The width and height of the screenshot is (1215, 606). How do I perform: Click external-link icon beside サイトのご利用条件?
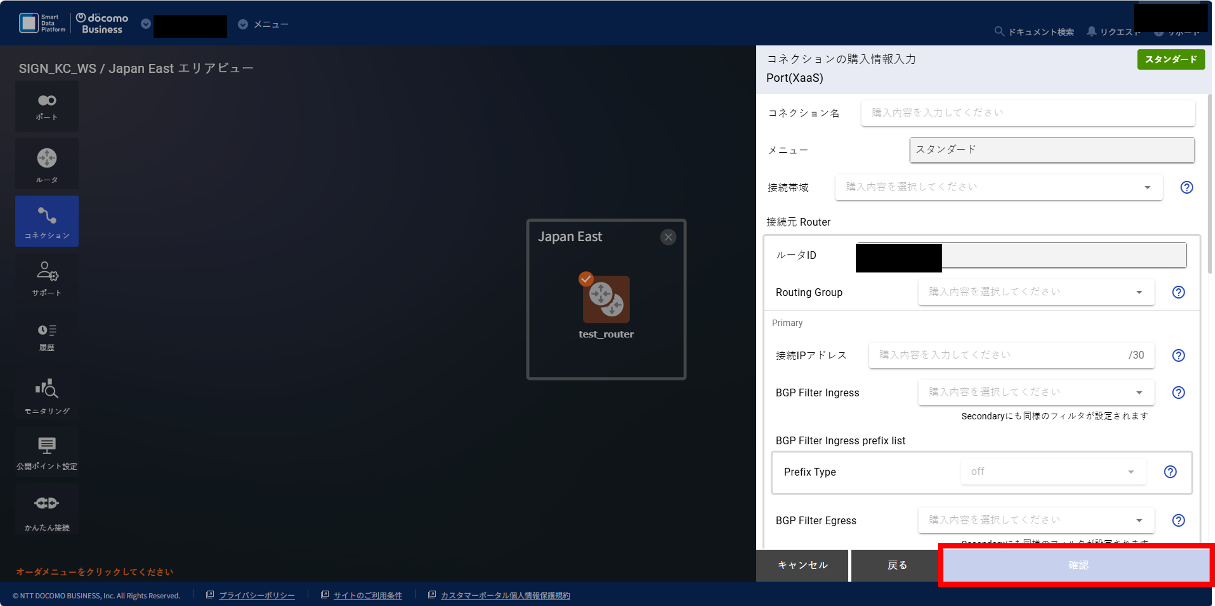click(325, 595)
